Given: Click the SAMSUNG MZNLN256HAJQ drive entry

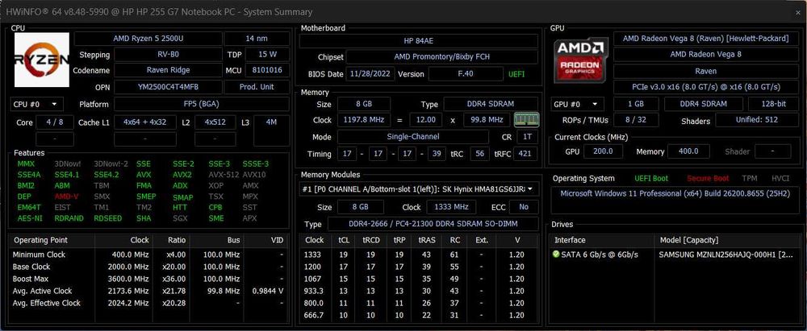Looking at the screenshot, I should coord(723,254).
